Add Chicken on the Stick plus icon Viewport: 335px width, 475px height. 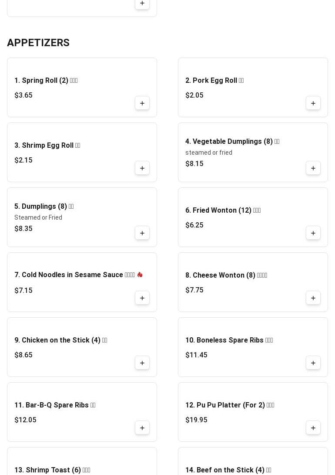point(142,363)
